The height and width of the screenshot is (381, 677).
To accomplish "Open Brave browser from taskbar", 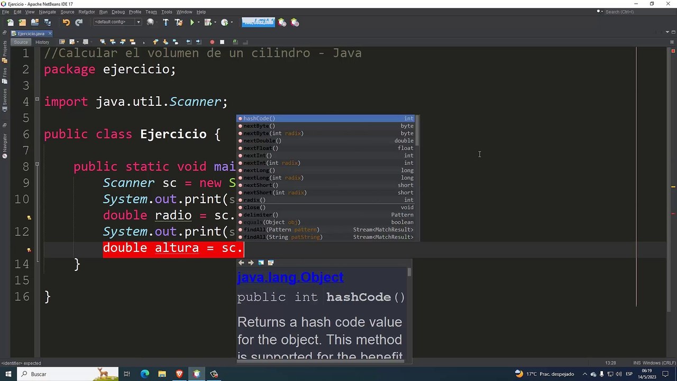I will point(179,374).
